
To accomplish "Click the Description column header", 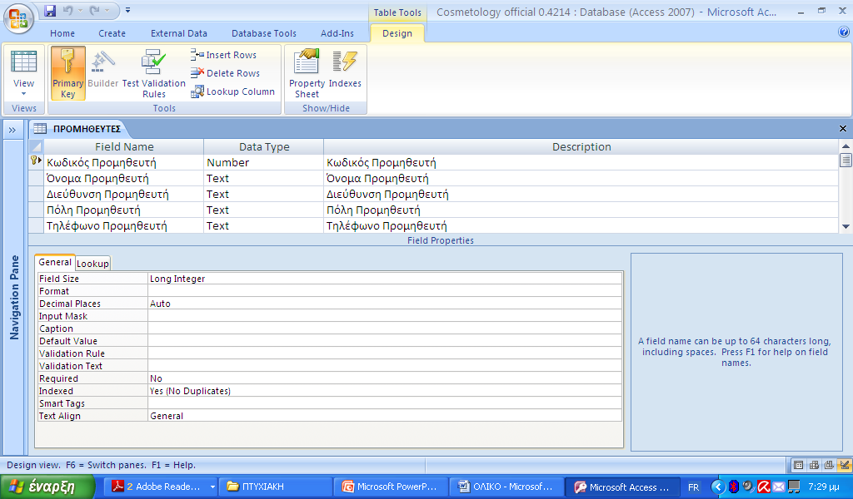I will click(x=581, y=146).
